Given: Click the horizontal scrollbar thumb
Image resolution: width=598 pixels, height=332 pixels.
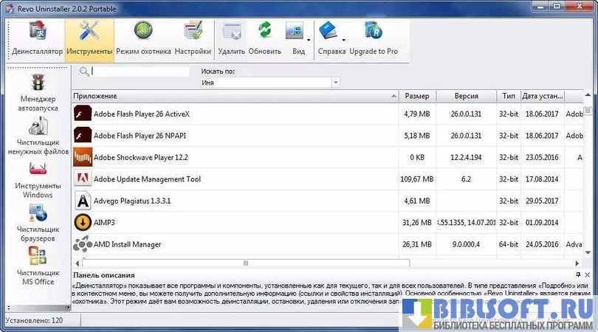Looking at the screenshot, I should (x=245, y=263).
